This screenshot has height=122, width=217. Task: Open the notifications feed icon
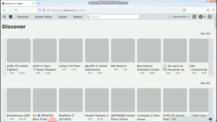194,17
